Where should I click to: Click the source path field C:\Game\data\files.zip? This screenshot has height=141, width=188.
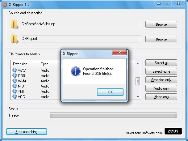click(x=81, y=24)
